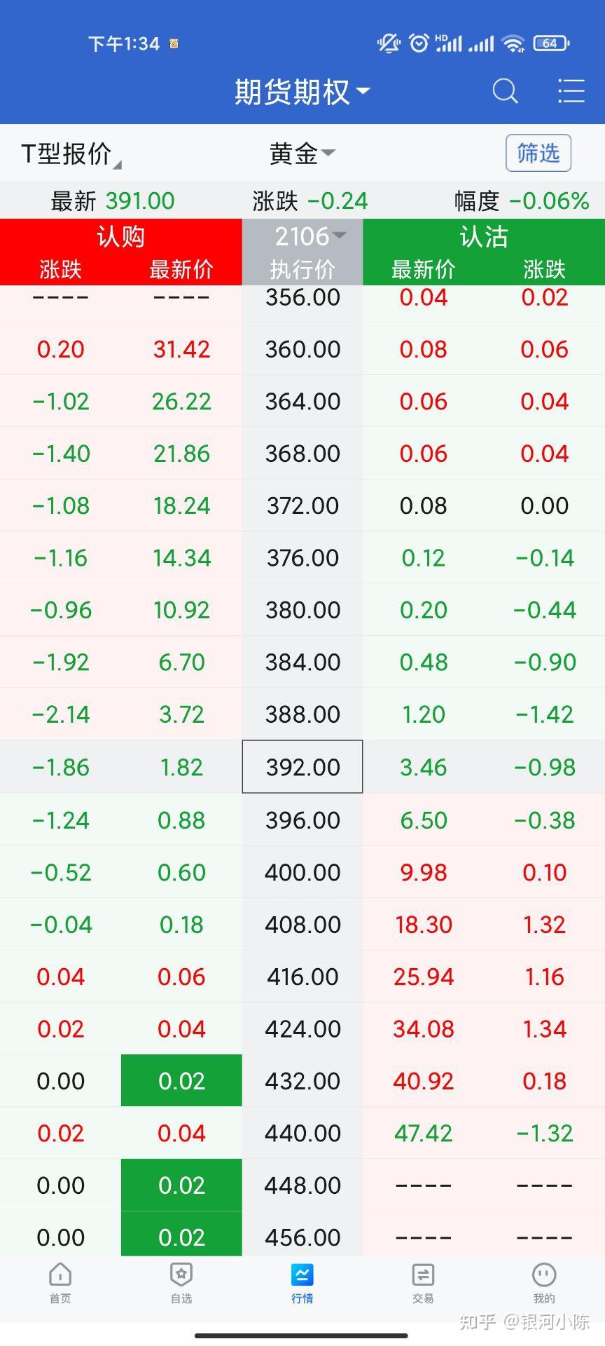
Task: Select the 认沽 put header tab
Action: tap(484, 236)
